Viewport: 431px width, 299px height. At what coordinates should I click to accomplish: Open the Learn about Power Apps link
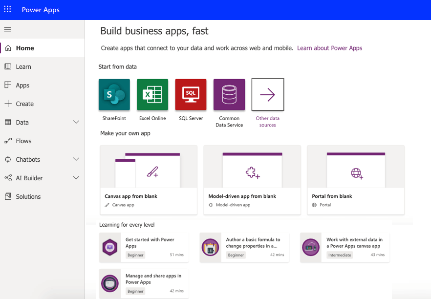coord(329,48)
